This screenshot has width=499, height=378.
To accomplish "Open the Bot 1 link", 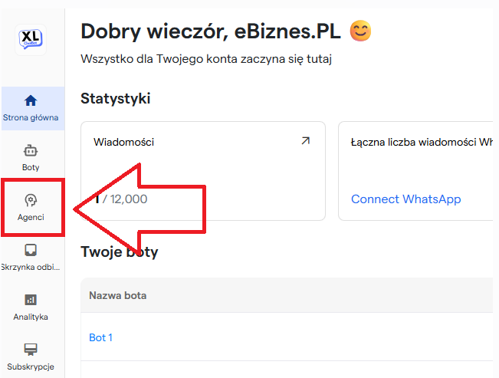I will tap(100, 337).
